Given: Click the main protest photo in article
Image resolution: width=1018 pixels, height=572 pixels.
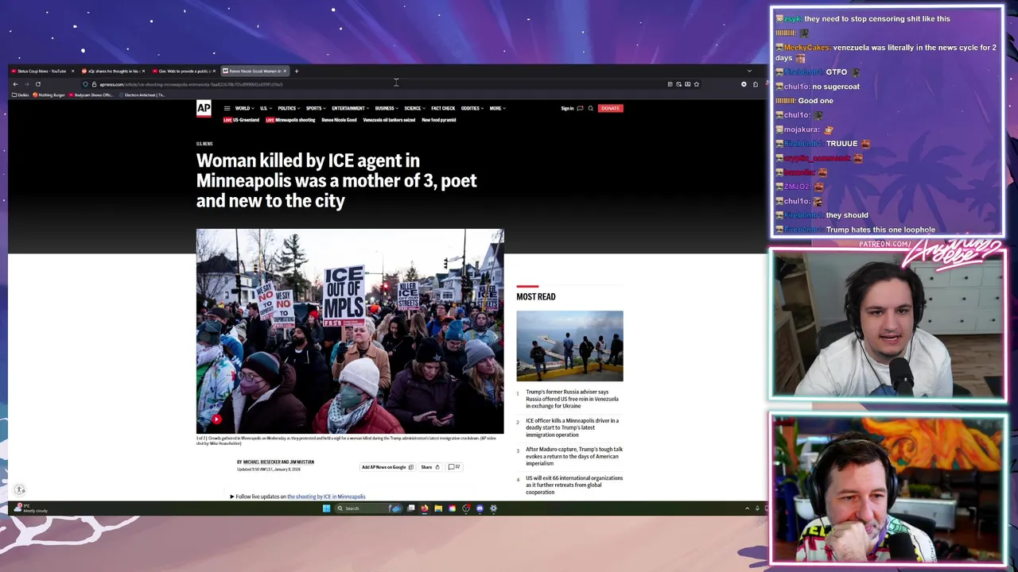Looking at the screenshot, I should click(x=350, y=331).
